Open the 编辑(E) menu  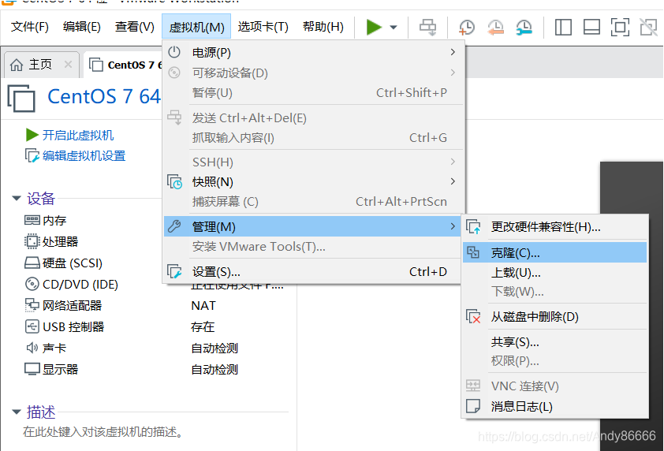coord(82,27)
